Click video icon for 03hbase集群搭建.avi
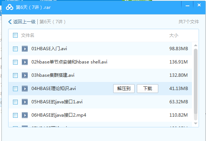This screenshot has width=206, height=141. point(25,75)
